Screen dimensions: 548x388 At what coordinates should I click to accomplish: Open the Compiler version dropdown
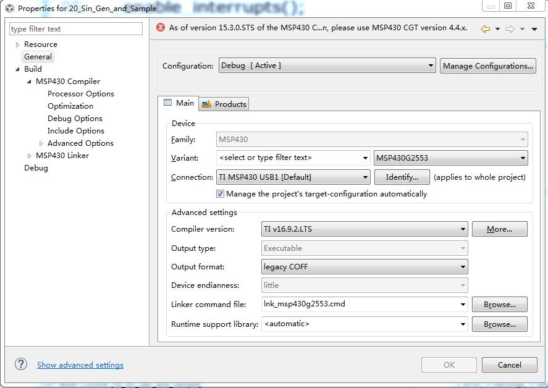coord(365,229)
